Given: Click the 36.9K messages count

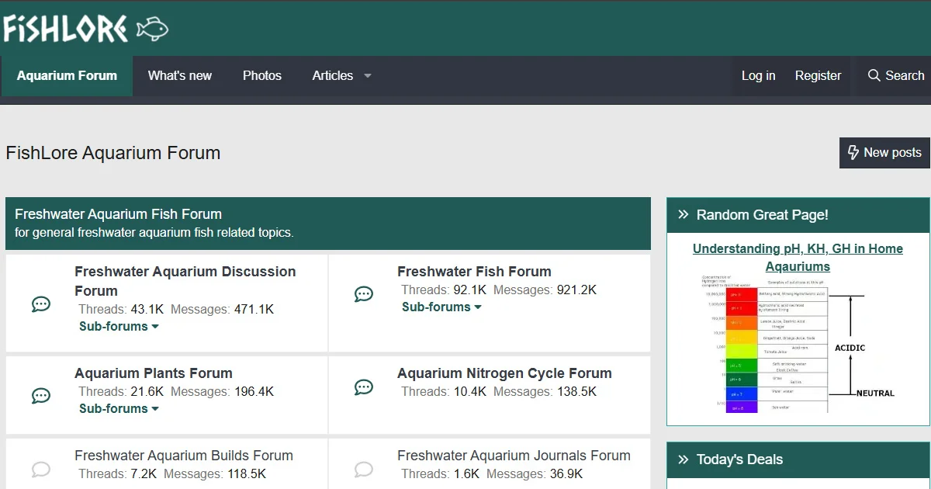Looking at the screenshot, I should coord(566,473).
